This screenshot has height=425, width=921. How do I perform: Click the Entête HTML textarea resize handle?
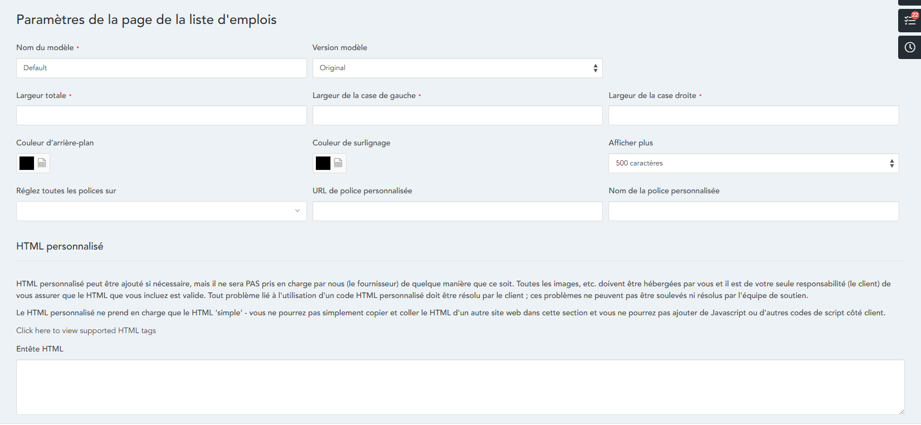pyautogui.click(x=901, y=412)
